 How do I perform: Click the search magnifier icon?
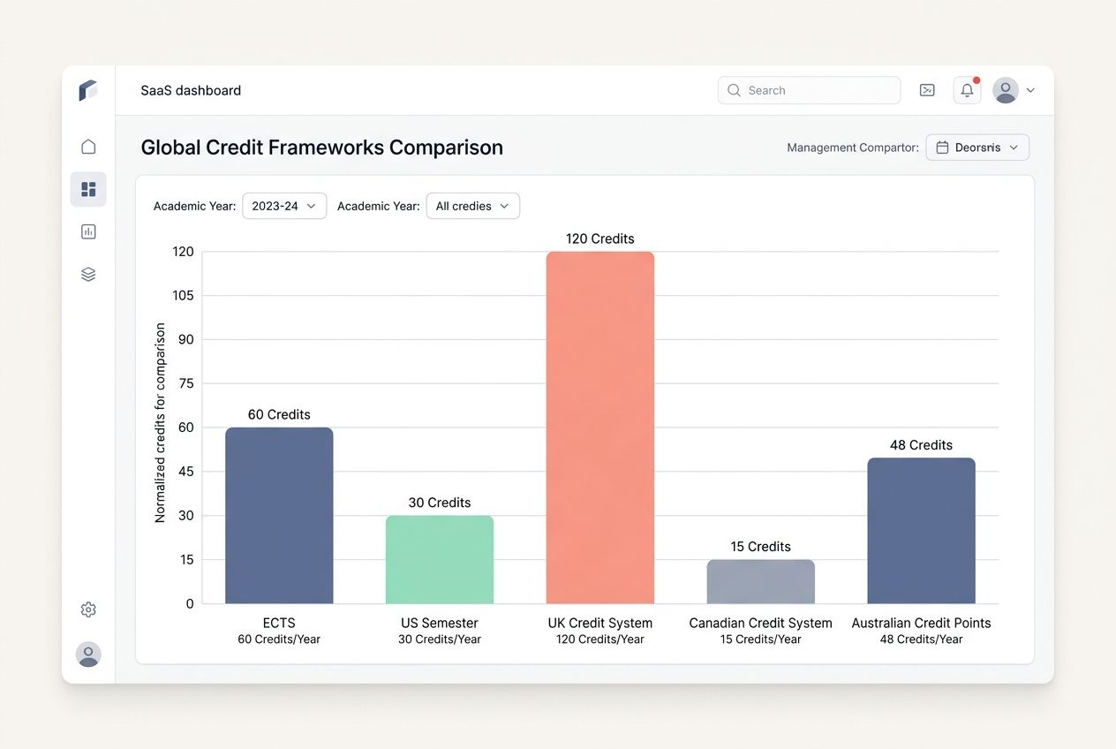point(734,90)
